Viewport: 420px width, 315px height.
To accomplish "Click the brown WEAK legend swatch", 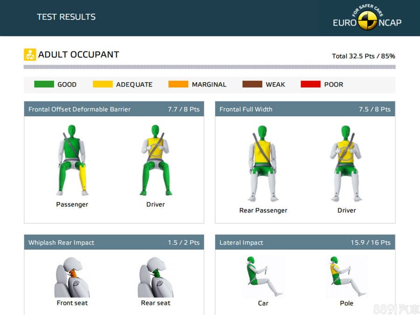I will tap(252, 85).
